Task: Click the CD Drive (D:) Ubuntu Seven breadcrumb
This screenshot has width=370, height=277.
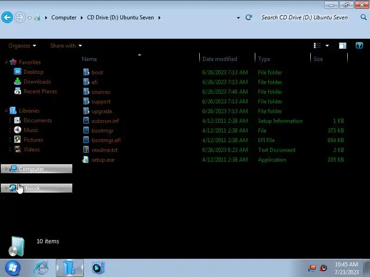Action: pyautogui.click(x=120, y=18)
